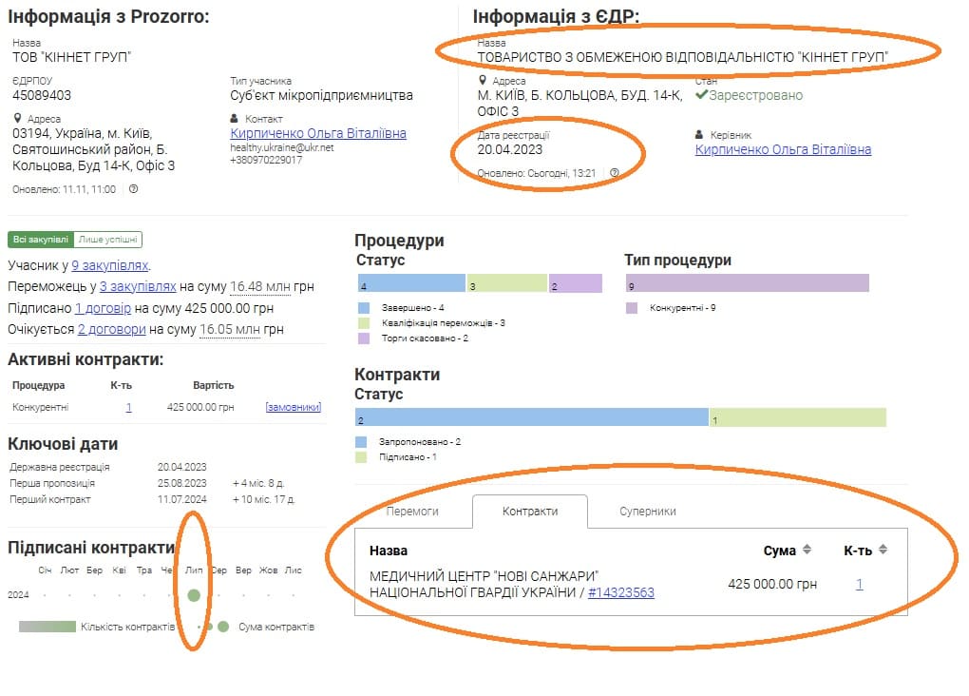Click the [замовники] link in active contracts
The image size is (969, 696).
293,407
